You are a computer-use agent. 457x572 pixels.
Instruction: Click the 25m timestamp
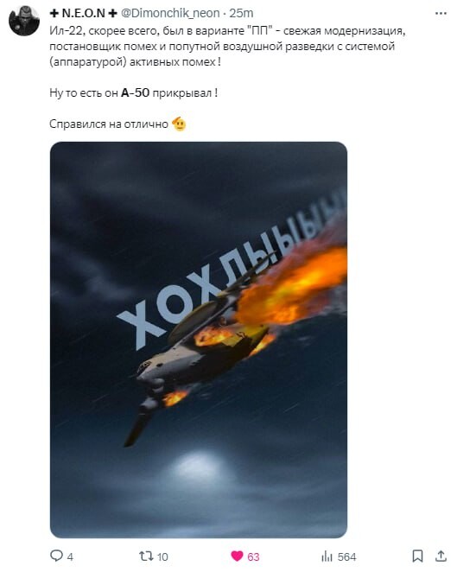[x=241, y=13]
